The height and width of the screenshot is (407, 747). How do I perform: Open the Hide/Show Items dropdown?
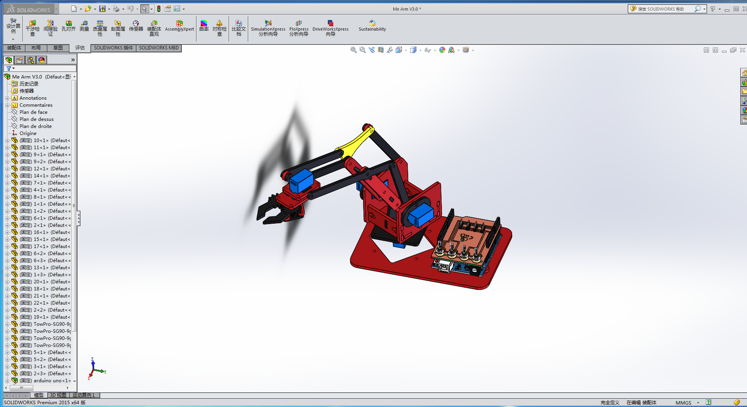[434, 50]
